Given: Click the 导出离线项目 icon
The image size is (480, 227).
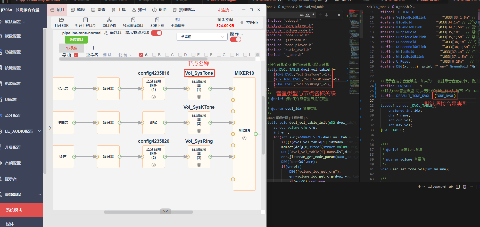Looking at the screenshot, I should click(x=133, y=20).
